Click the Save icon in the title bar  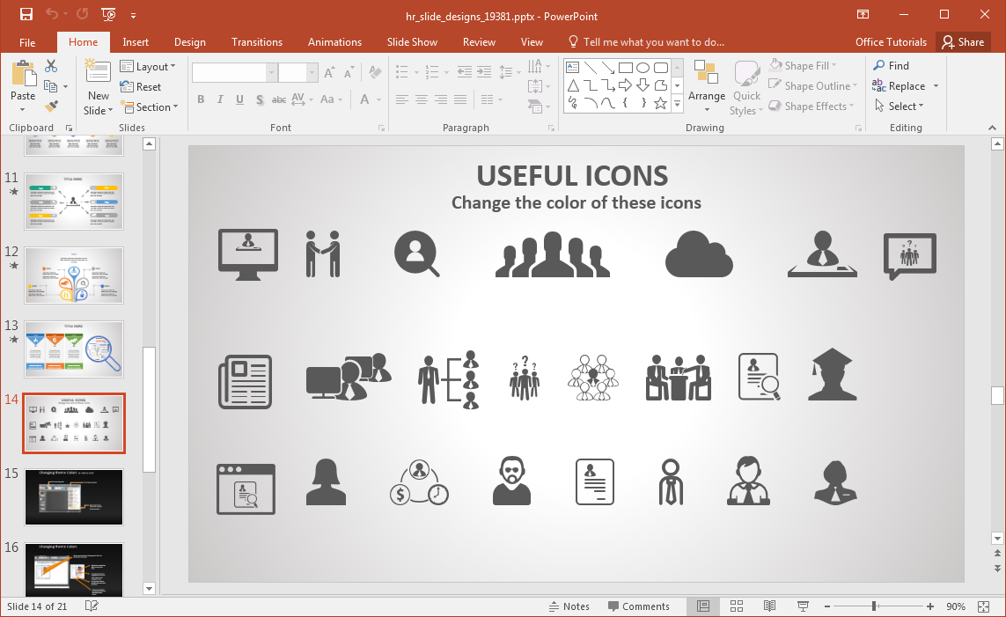(26, 14)
